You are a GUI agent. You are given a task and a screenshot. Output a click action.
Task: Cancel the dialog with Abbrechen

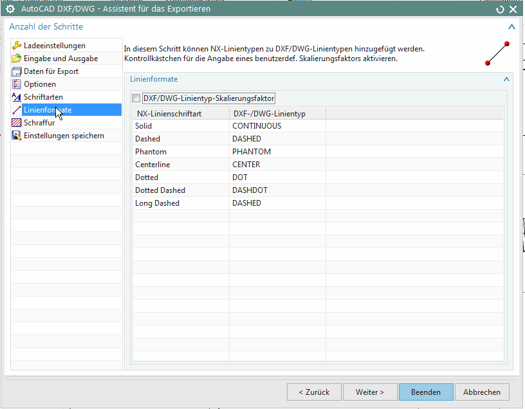[x=482, y=392]
